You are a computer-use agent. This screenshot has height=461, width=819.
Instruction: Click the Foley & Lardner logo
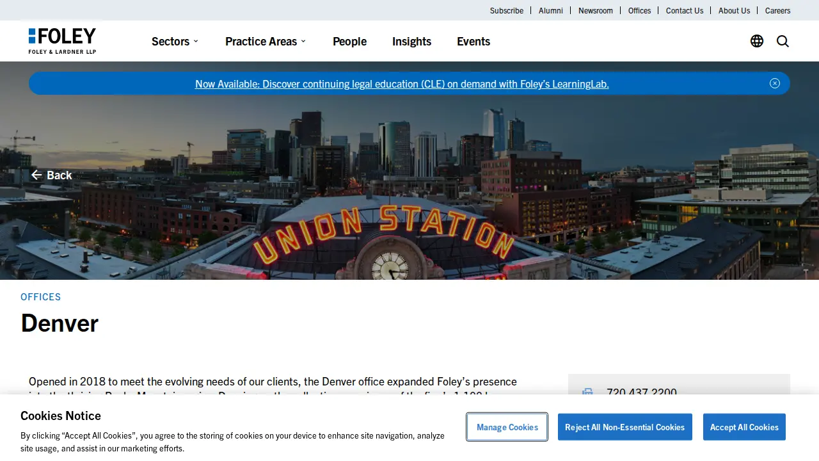coord(62,41)
